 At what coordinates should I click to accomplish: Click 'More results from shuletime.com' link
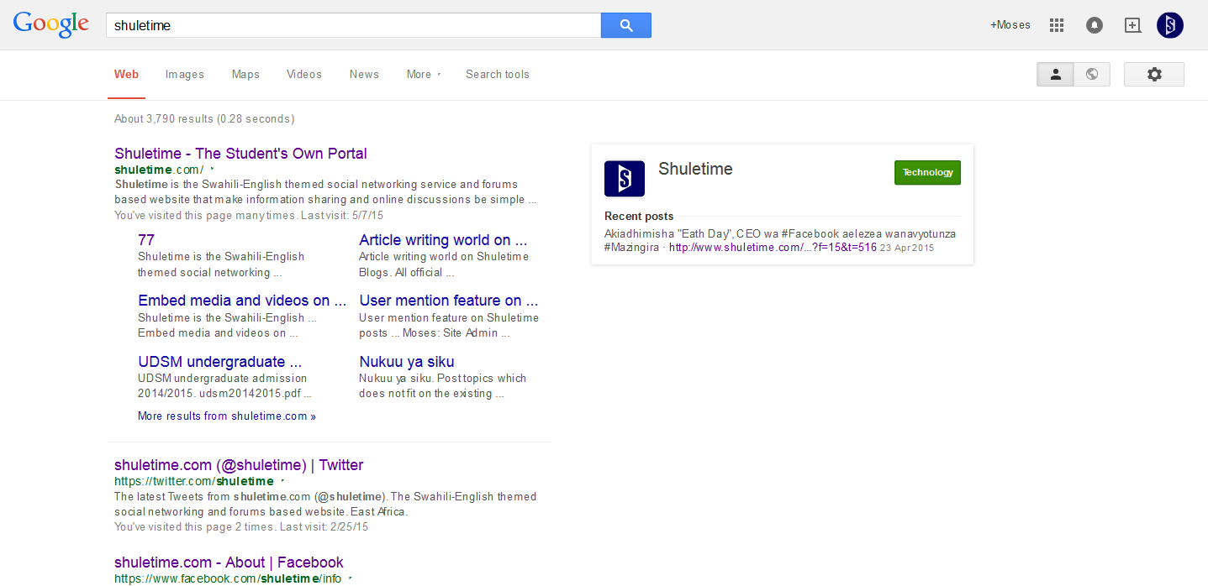point(227,416)
